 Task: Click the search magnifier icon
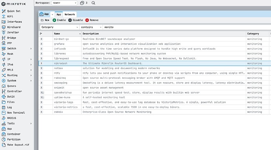[x=93, y=3]
